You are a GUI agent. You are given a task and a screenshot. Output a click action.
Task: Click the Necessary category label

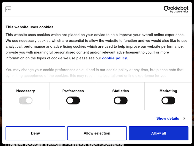click(26, 91)
